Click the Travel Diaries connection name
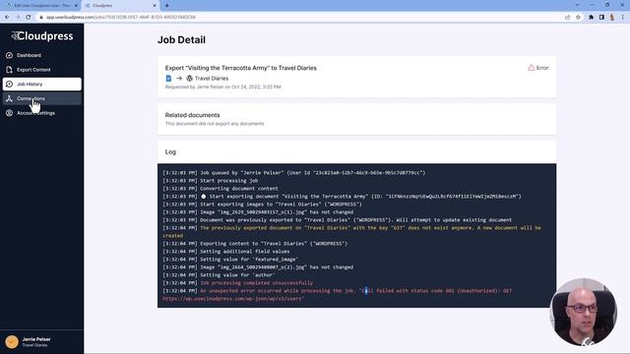The height and width of the screenshot is (354, 630). pos(212,79)
